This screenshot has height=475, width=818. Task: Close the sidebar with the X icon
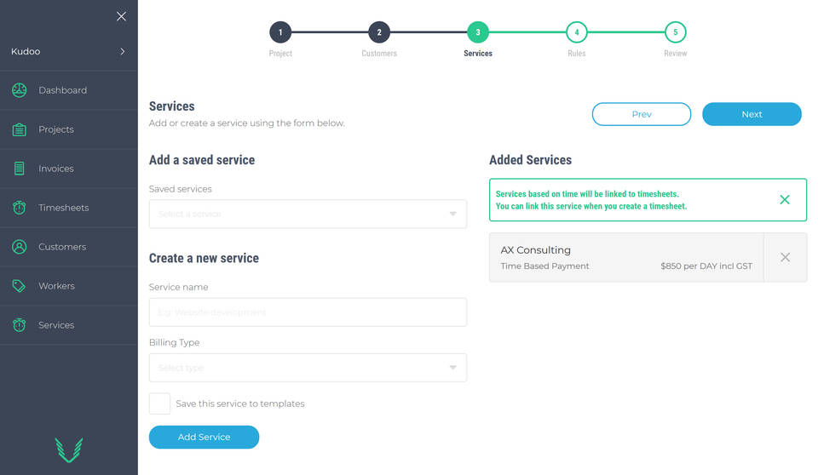pyautogui.click(x=121, y=16)
